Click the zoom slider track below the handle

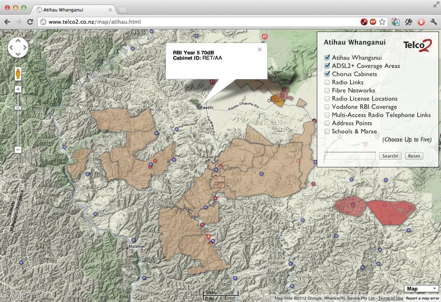point(18,128)
